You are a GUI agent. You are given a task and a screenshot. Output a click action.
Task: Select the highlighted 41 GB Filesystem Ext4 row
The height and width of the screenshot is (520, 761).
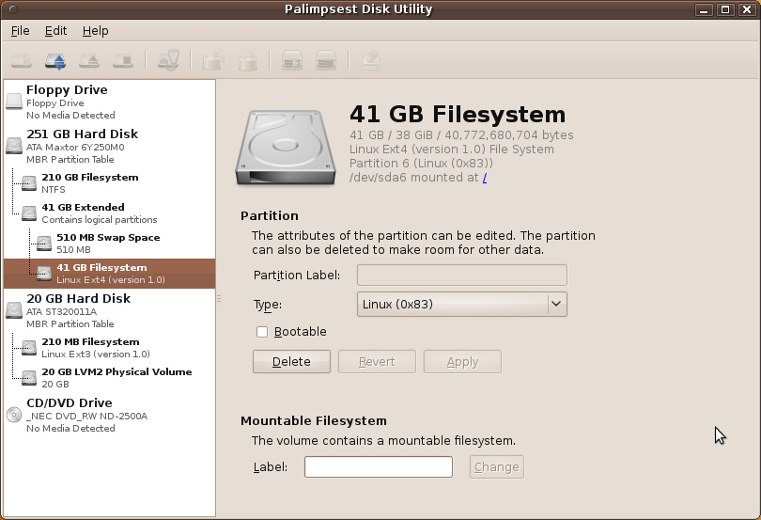point(110,274)
